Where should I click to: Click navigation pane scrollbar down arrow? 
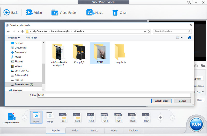[x=43, y=90]
